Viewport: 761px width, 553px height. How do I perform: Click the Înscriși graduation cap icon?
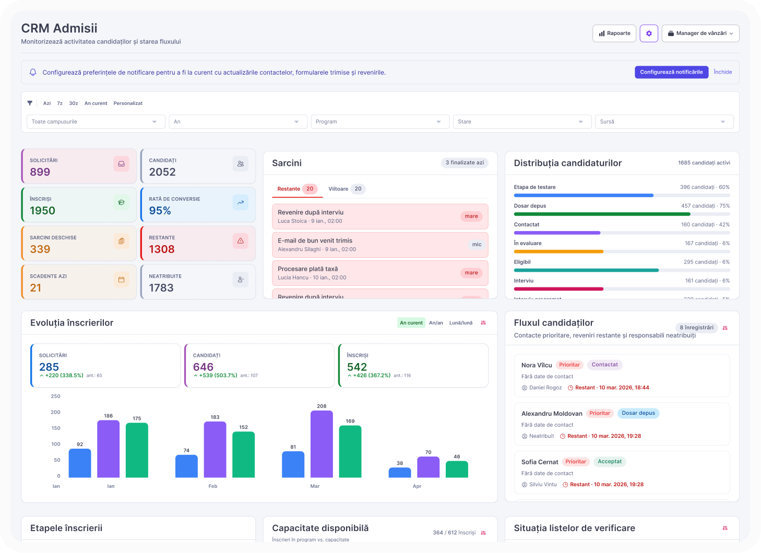pos(121,202)
